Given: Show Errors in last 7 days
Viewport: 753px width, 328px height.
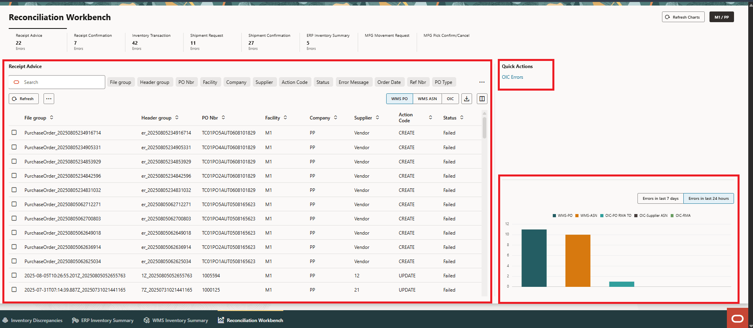Looking at the screenshot, I should click(x=660, y=199).
